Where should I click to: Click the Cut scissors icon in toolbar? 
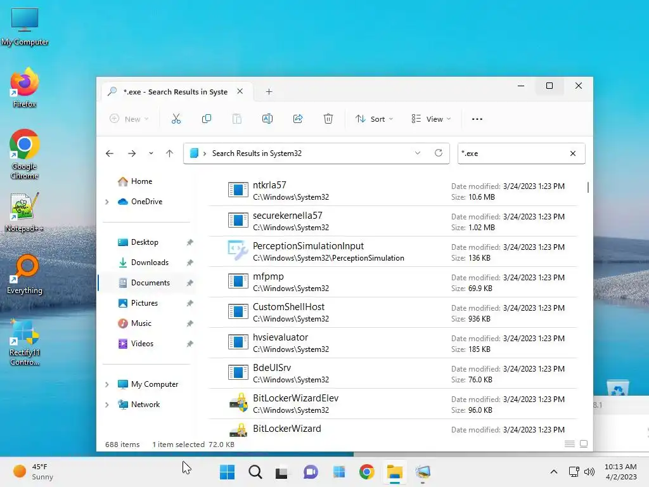(176, 119)
